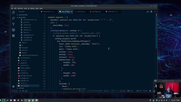Click the Javascript language mode indicator

tap(122, 91)
